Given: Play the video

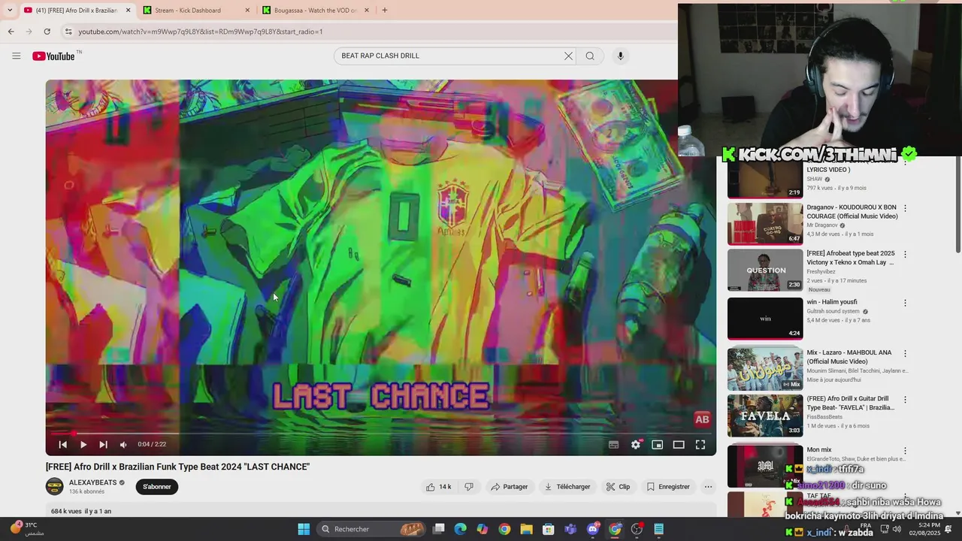Looking at the screenshot, I should (x=83, y=444).
